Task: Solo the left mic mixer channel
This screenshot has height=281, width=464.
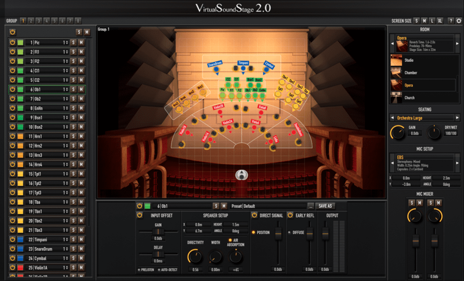Action: pyautogui.click(x=412, y=203)
